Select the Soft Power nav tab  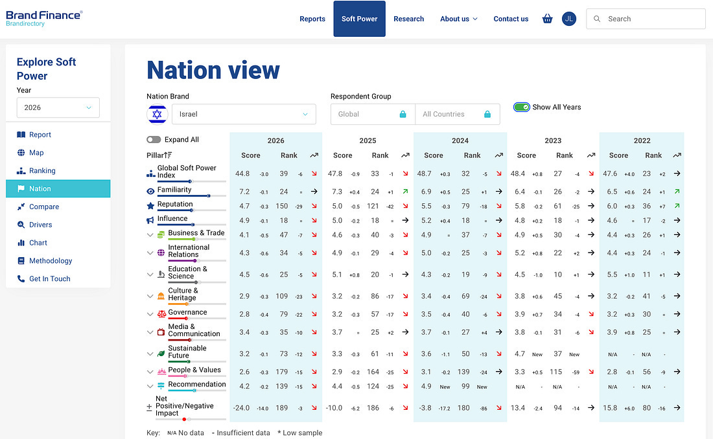pos(359,19)
